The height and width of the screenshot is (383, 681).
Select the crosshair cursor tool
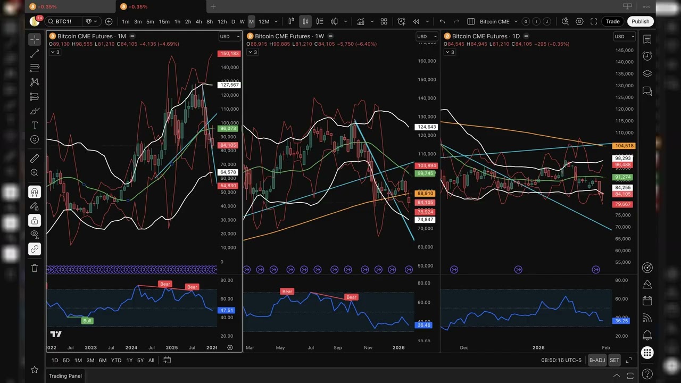point(35,40)
